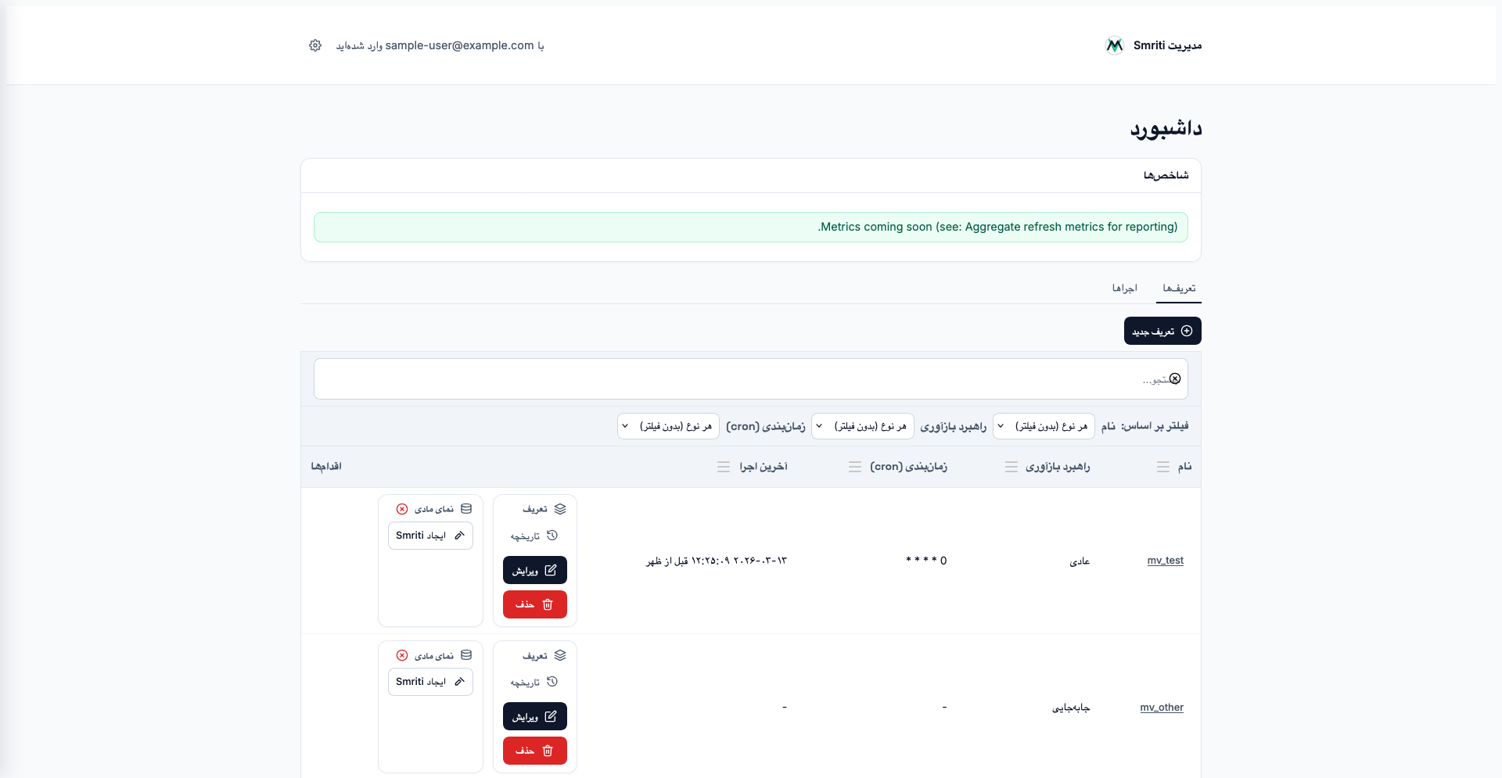Viewport: 1502px width, 778px height.
Task: Switch to the اجراها tab
Action: (x=1124, y=289)
